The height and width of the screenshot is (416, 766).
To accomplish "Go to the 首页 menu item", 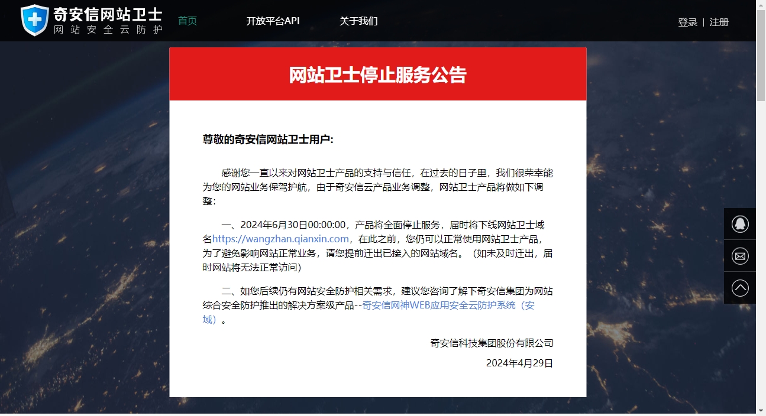I will 188,21.
